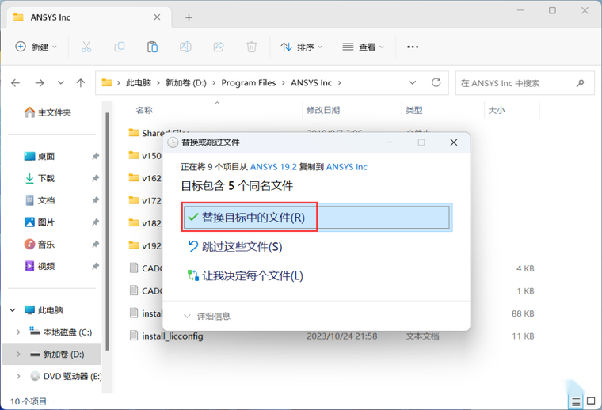
Task: Click the sidebar vertical scrollbar
Action: pos(108,232)
